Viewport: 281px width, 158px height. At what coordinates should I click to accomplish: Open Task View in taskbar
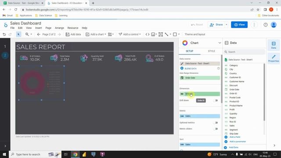pos(66,154)
